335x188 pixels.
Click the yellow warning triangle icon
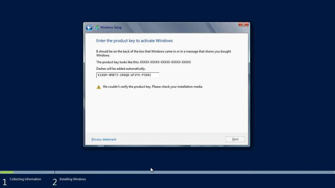point(99,87)
